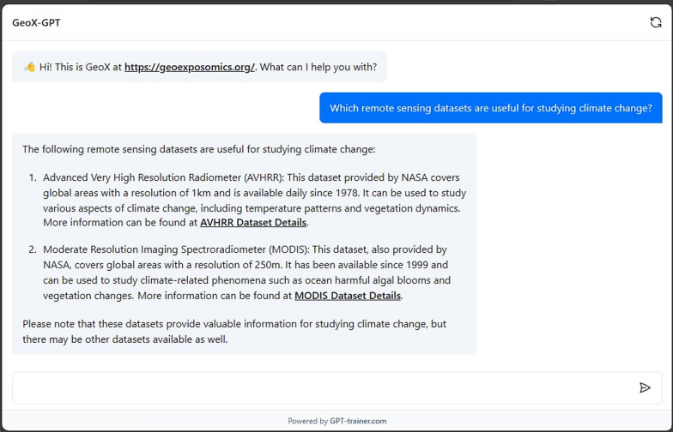This screenshot has width=673, height=432.
Task: Click the refresh chat icon
Action: click(655, 22)
